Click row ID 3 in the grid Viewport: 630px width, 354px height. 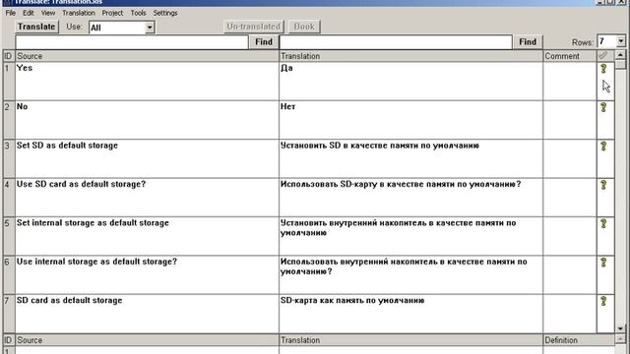[x=9, y=158]
